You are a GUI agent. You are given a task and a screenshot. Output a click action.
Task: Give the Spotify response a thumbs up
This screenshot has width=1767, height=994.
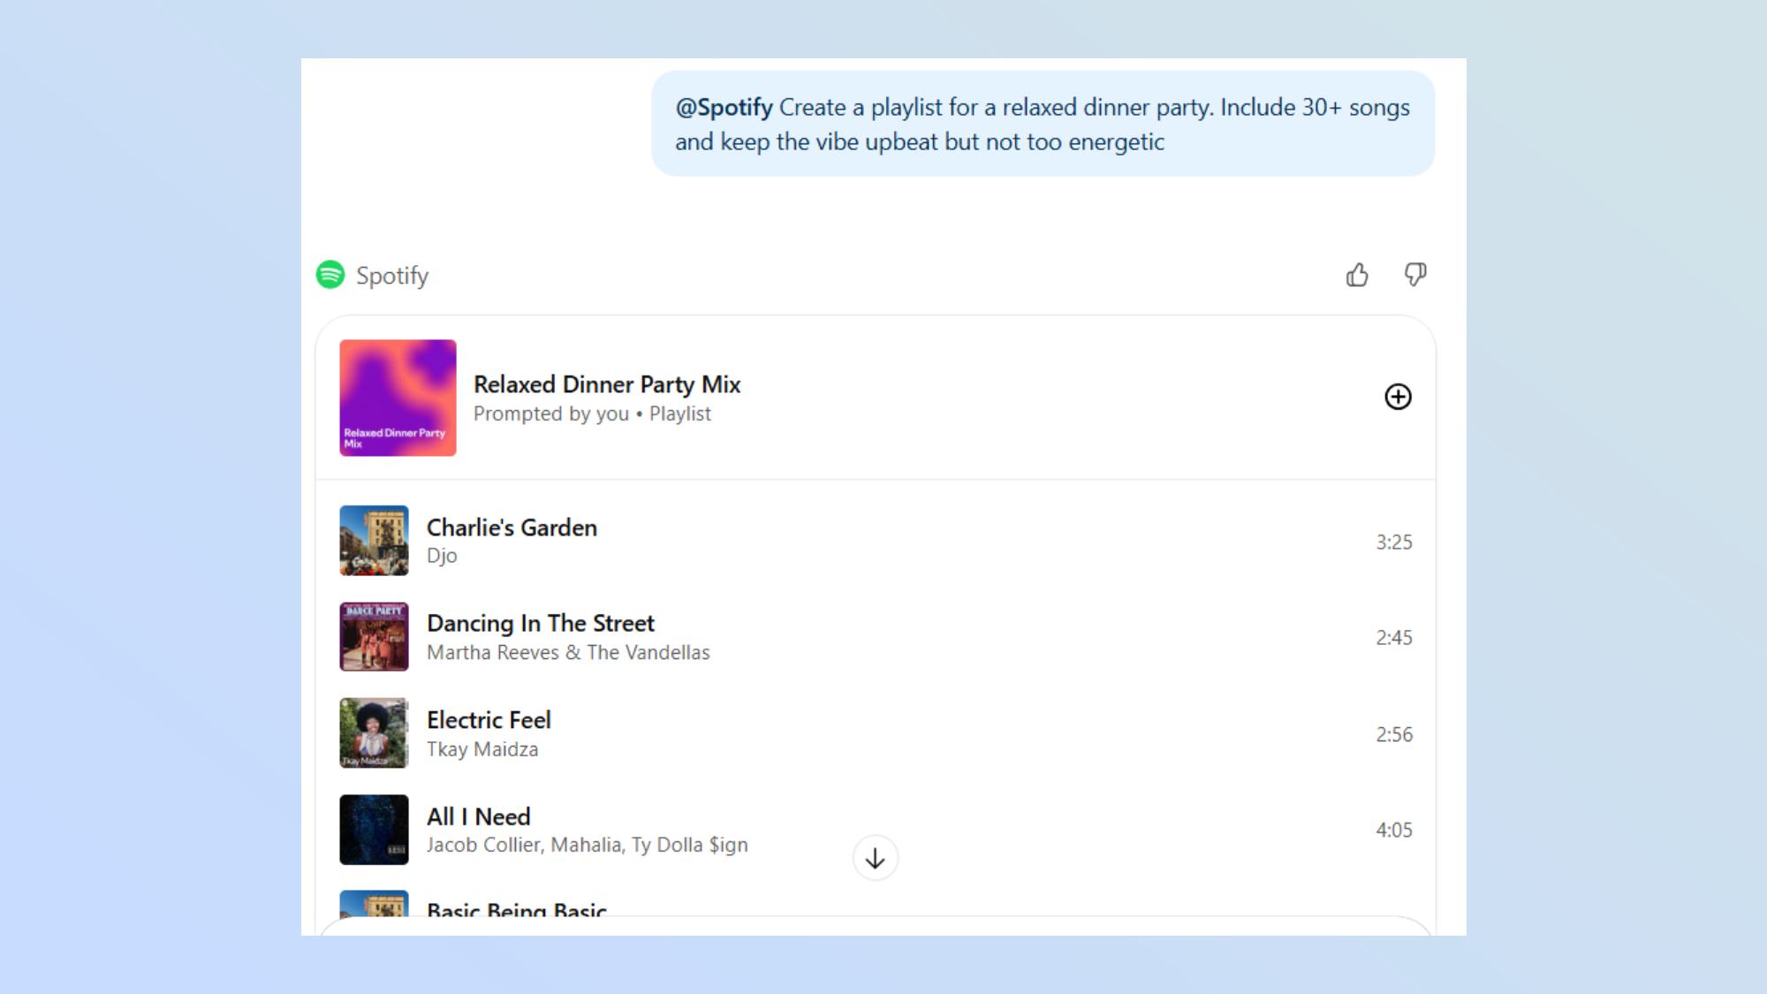(1357, 275)
